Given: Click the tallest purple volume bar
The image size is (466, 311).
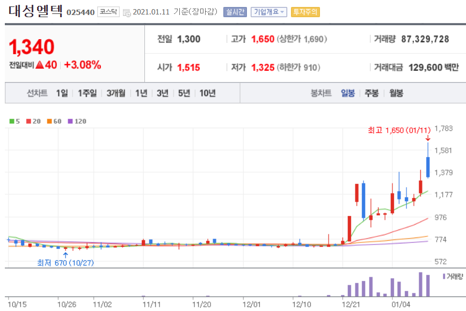Looking at the screenshot, I should coord(420,284).
